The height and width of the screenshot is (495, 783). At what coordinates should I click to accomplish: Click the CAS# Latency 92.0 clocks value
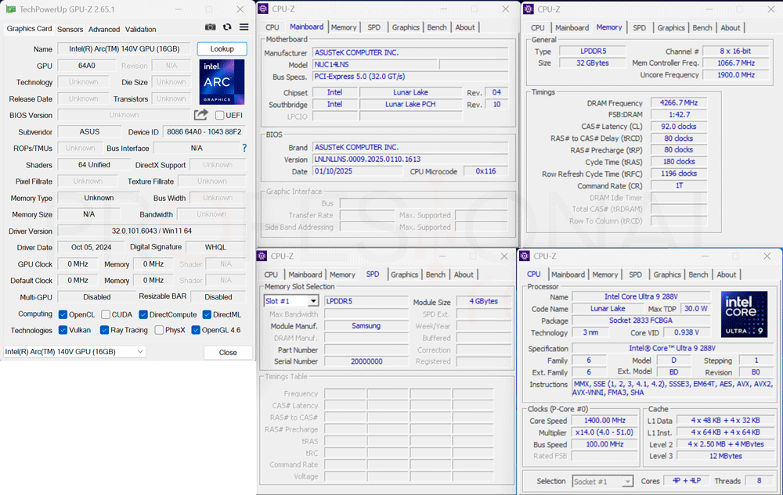click(x=679, y=127)
